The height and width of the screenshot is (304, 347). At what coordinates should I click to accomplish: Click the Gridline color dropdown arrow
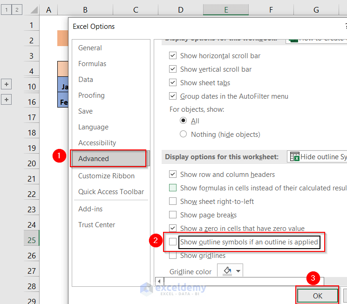tap(238, 271)
